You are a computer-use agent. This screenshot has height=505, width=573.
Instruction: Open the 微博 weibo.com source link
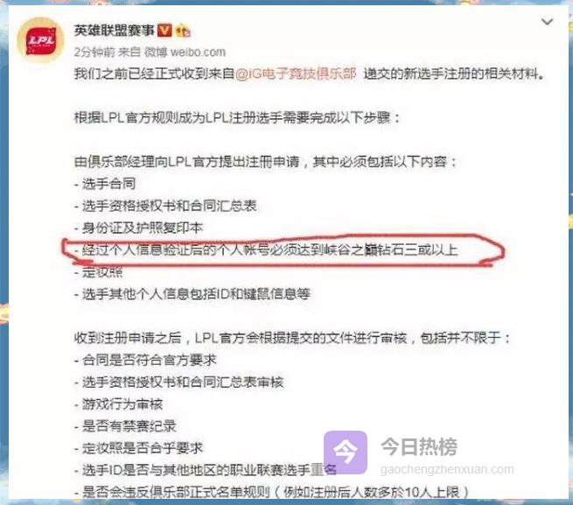[185, 52]
